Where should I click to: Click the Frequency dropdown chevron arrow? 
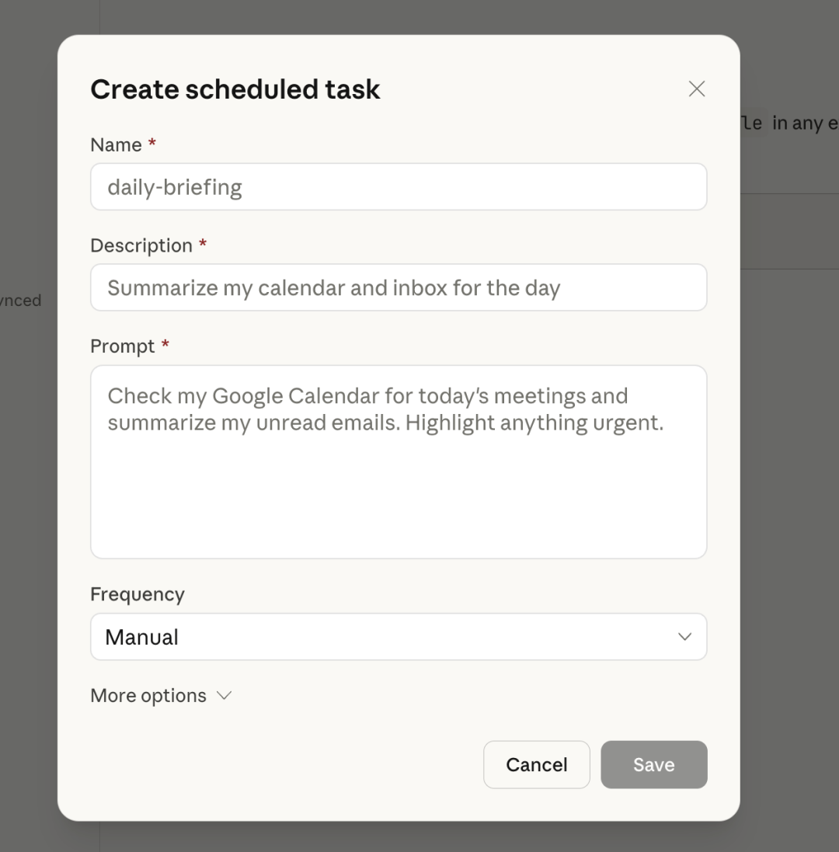(x=684, y=637)
